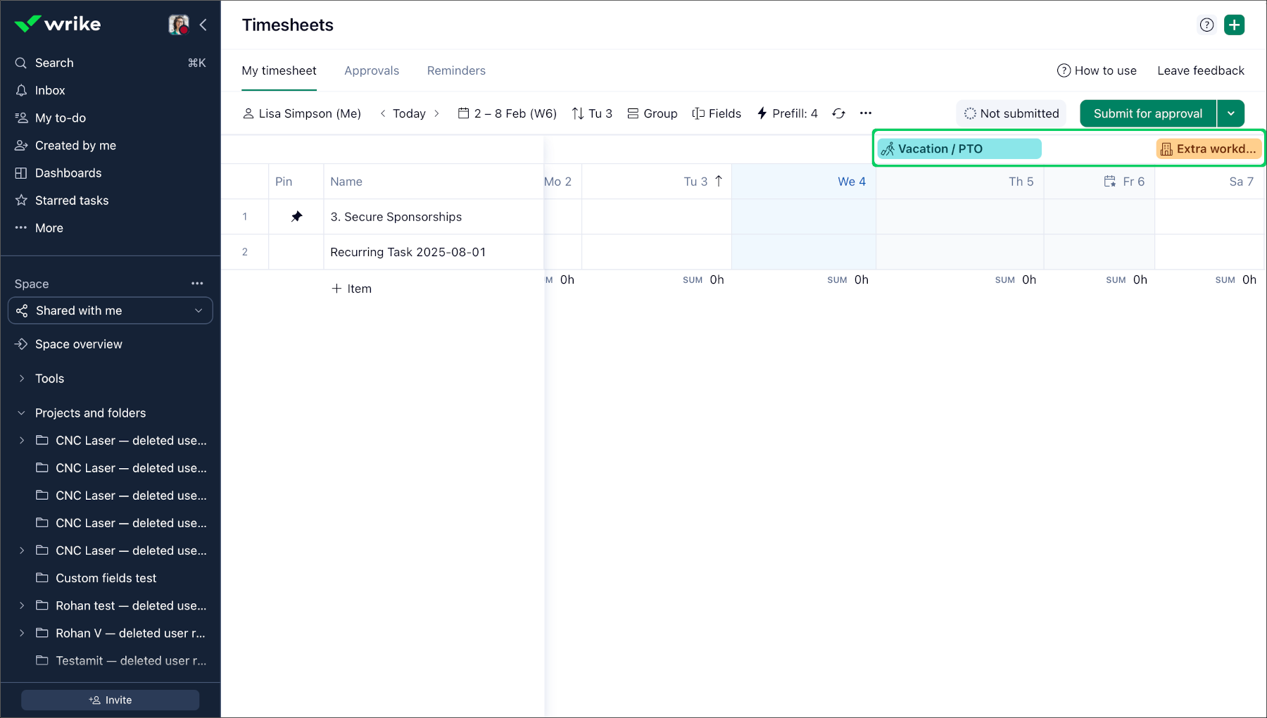Click the Submit for approval button

pos(1147,113)
